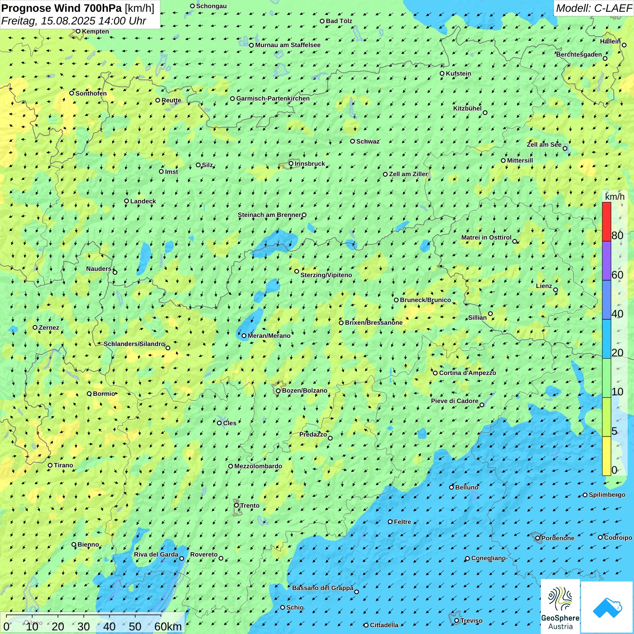Screen dimensions: 634x634
Task: Select the light blue 20–40 legend segment
Action: 606,339
